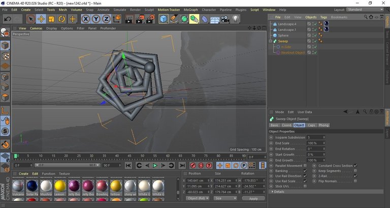Image resolution: width=390 pixels, height=208 pixels.
Task: Activate the Rotate tool
Action: [61, 19]
